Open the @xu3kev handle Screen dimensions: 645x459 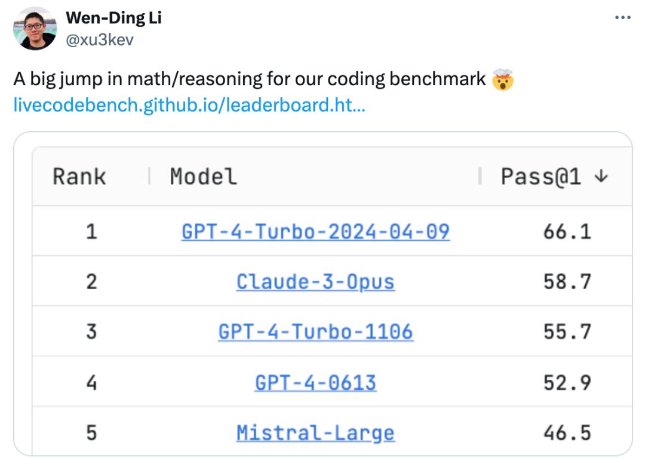pos(100,39)
